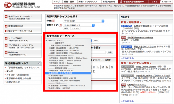This screenshot has width=174, height=104.
Task: Choose 15.判例 LEX/DB option
Action: [x=68, y=88]
